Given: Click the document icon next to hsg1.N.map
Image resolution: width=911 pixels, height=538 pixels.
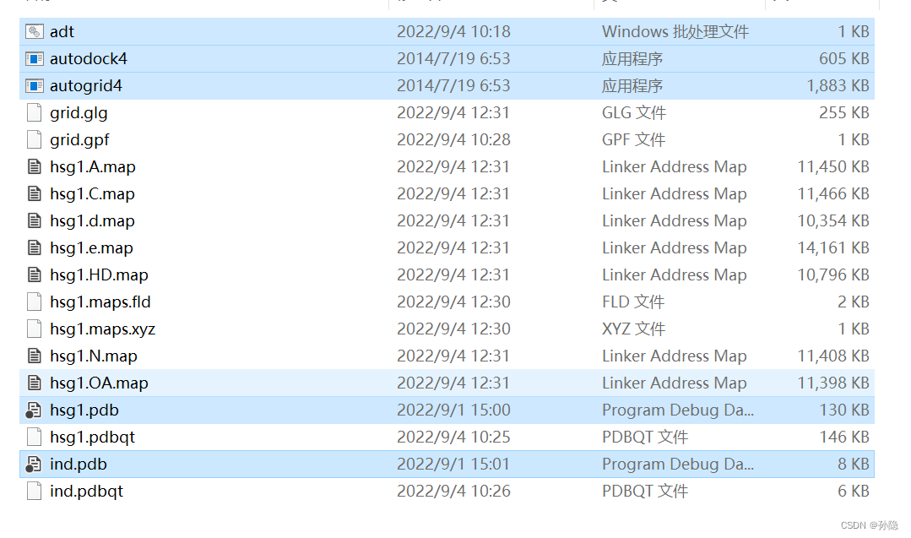Looking at the screenshot, I should [x=34, y=356].
